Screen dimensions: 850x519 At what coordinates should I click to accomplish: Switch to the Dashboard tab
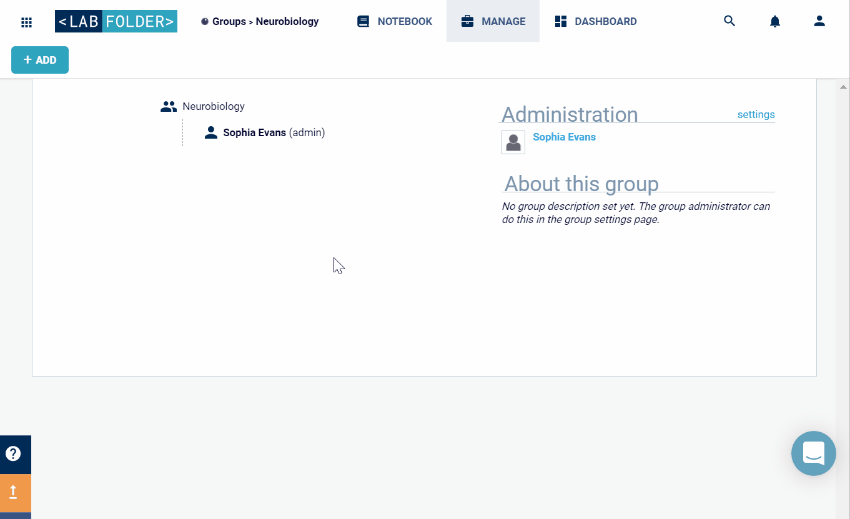pyautogui.click(x=596, y=21)
